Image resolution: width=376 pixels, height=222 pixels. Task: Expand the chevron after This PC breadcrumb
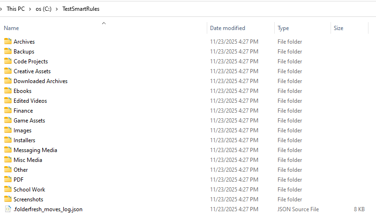pos(30,9)
